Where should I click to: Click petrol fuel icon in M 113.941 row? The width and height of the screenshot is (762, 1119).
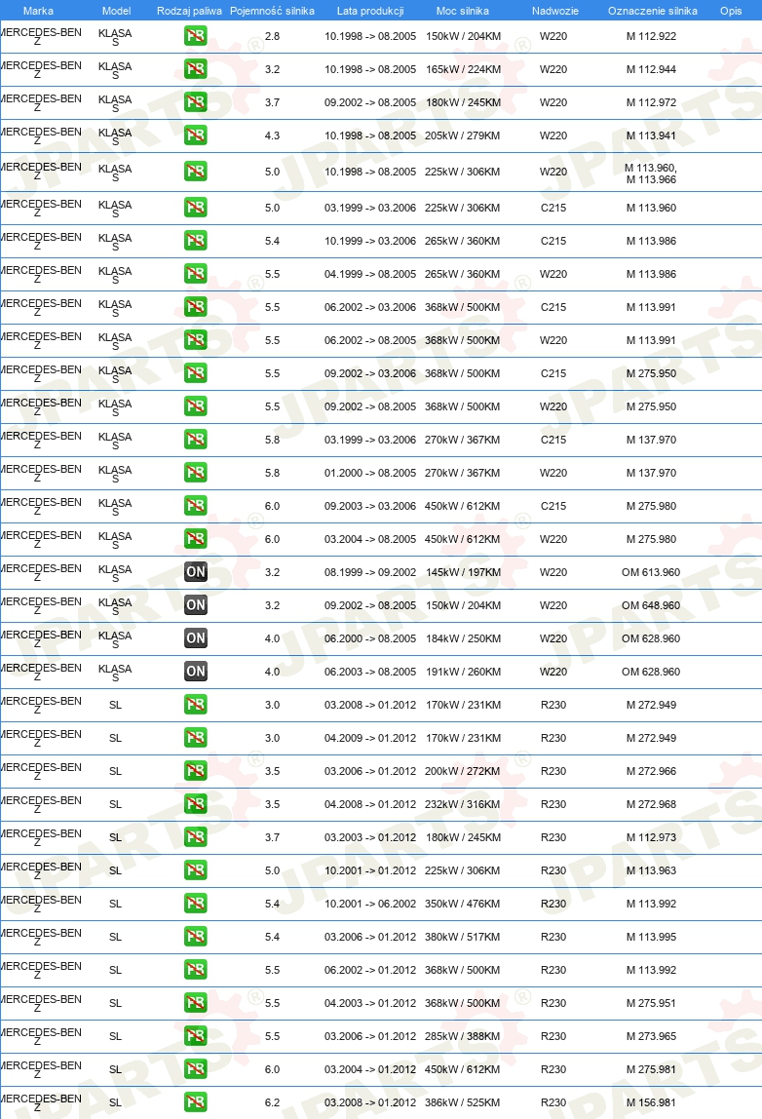[196, 135]
